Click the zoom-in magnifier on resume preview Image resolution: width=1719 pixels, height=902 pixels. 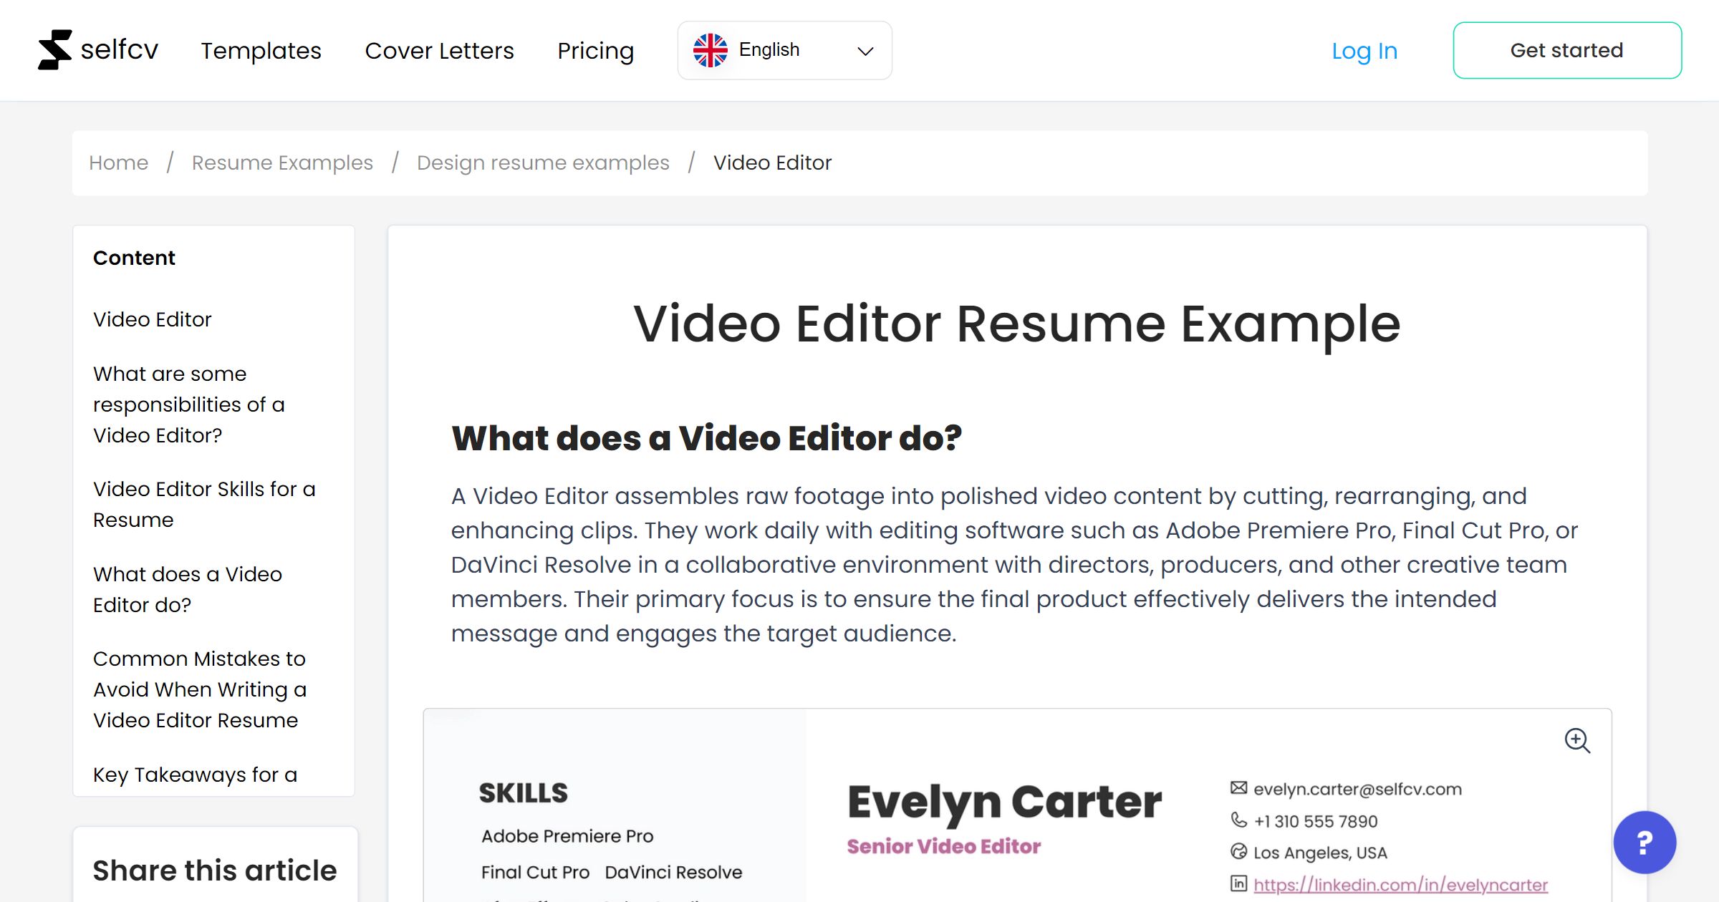[1577, 740]
